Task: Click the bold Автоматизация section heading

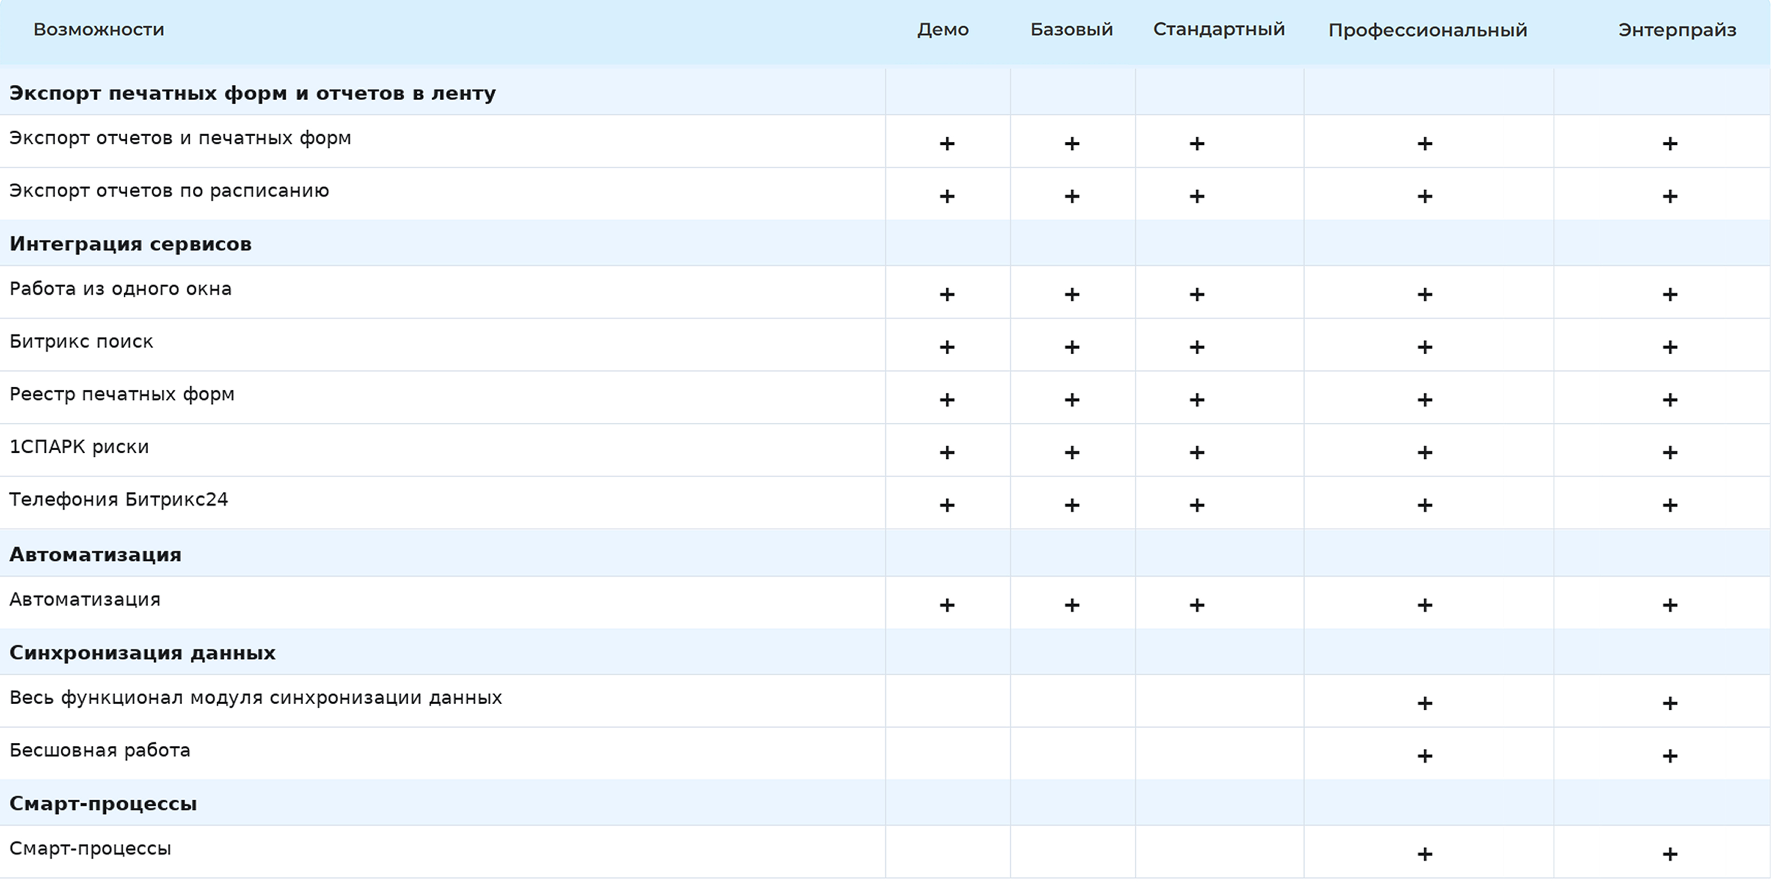Action: (96, 554)
